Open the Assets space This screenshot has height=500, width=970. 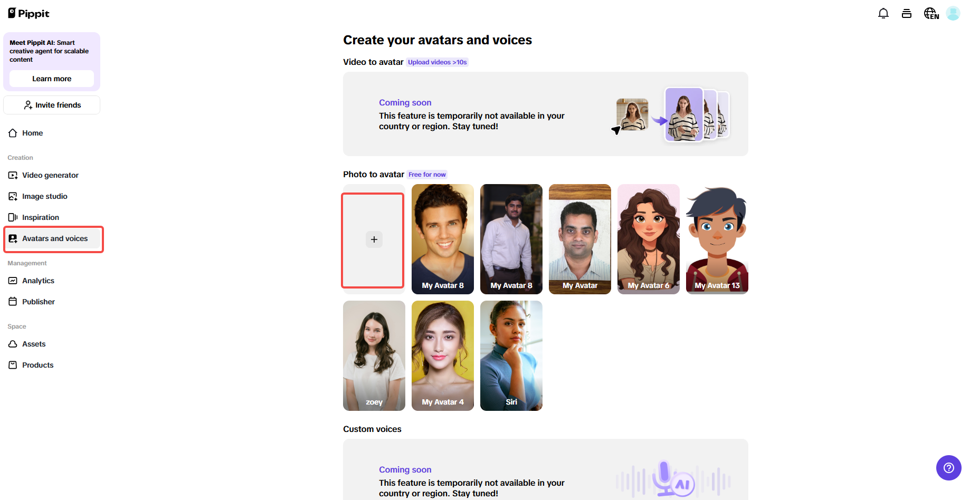click(x=33, y=343)
